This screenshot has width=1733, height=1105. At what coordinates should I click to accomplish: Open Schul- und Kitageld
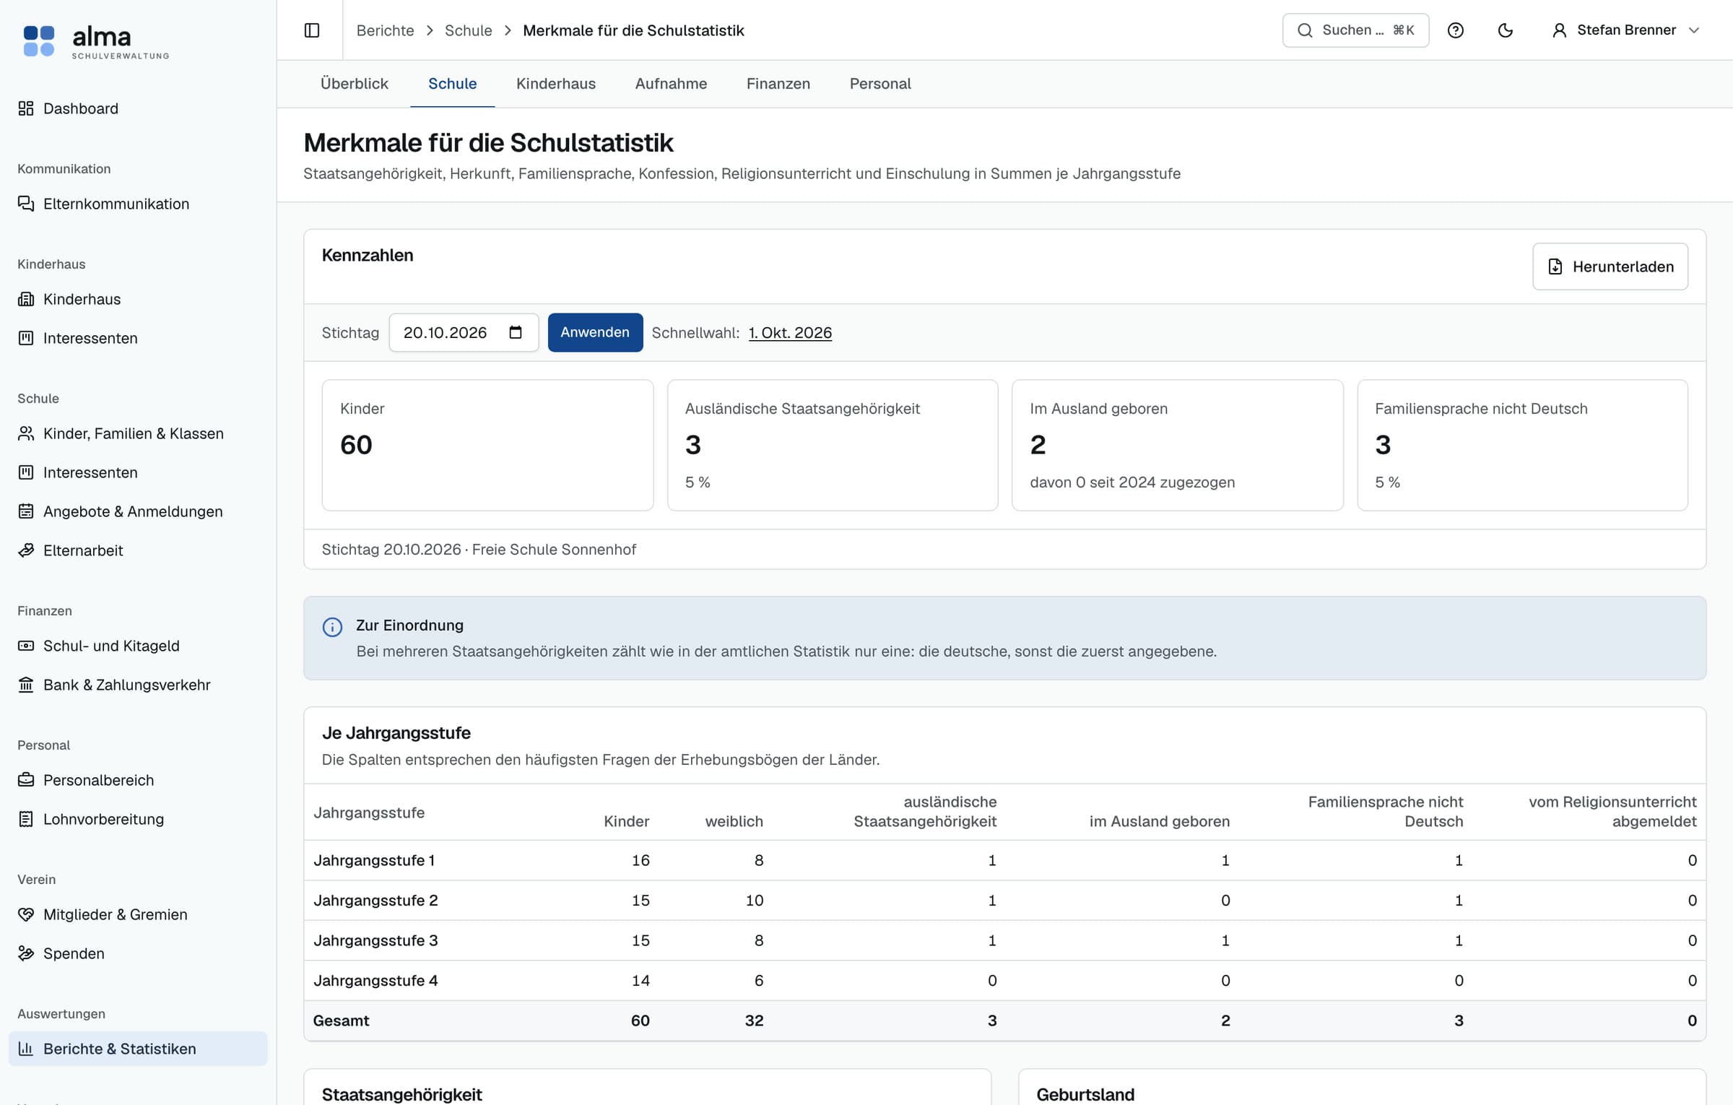[138, 646]
